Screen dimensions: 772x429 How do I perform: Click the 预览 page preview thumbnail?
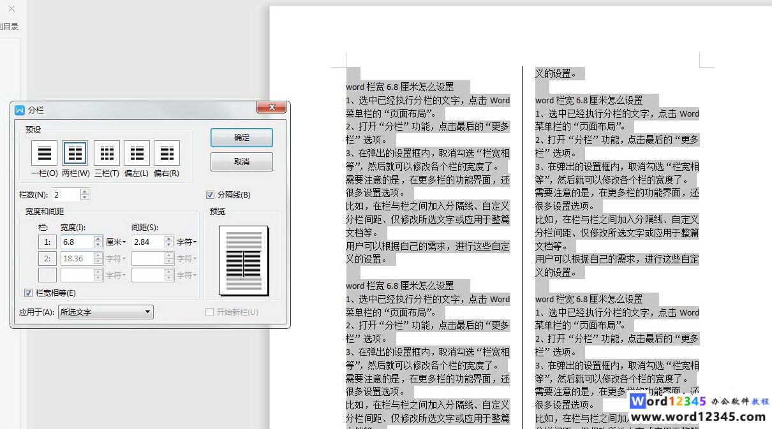[x=244, y=260]
